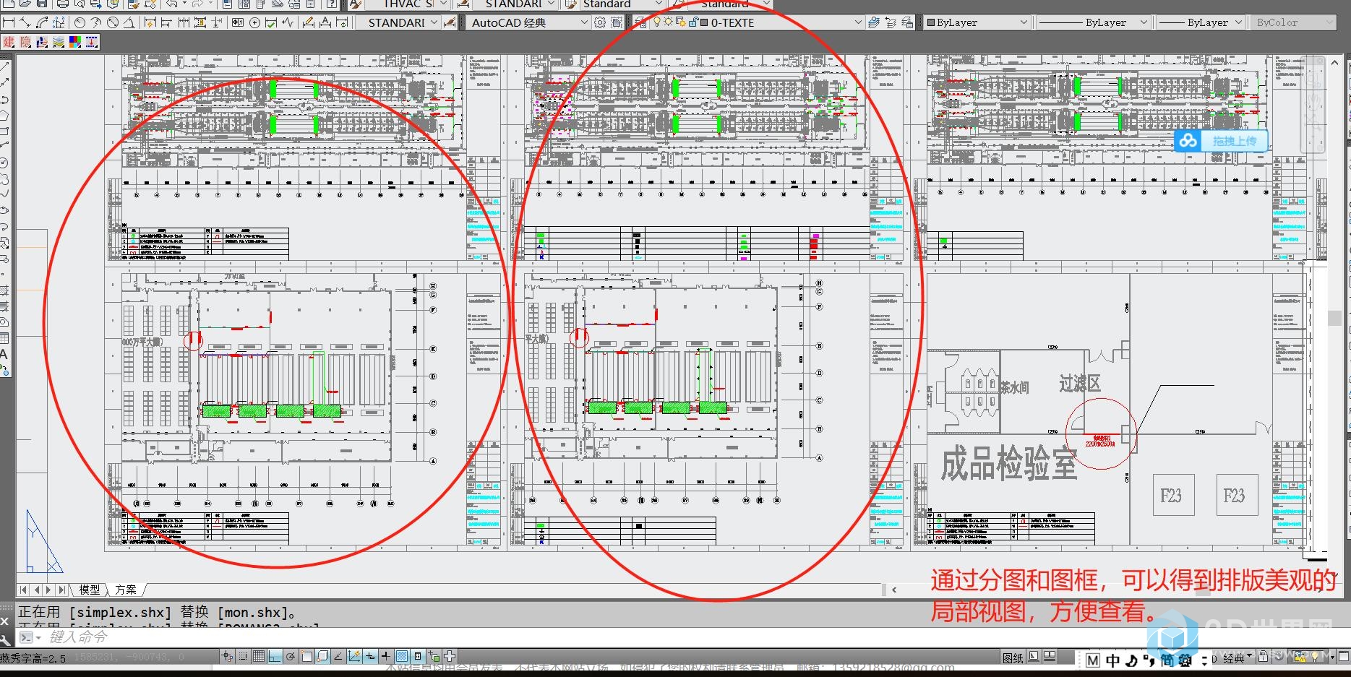This screenshot has width=1351, height=677.
Task: Select the Diameter dimension tool
Action: tap(113, 22)
